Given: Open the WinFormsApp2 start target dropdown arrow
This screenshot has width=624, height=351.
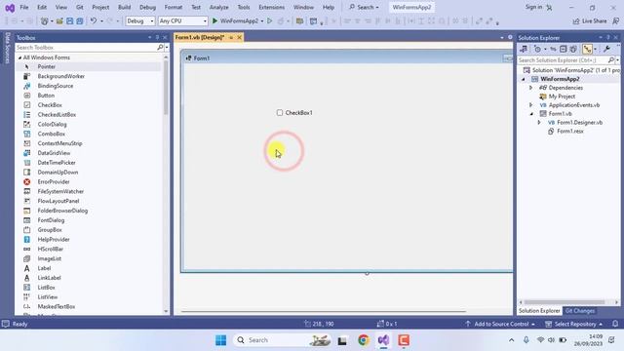Looking at the screenshot, I should [262, 21].
